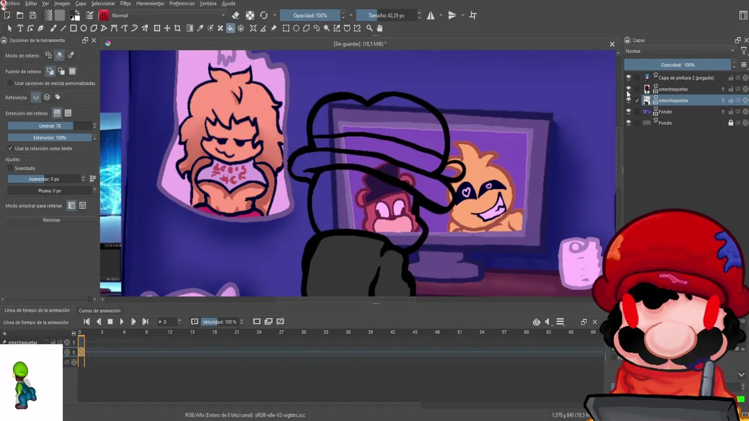Enable the Suavizado checkbox
The width and height of the screenshot is (749, 421).
[x=10, y=168]
